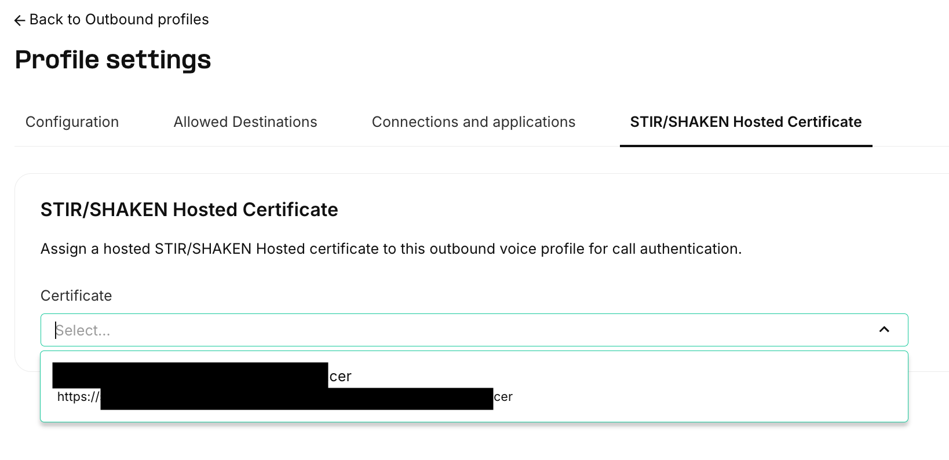The height and width of the screenshot is (460, 949).
Task: Open Connections and applications tab
Action: pos(474,122)
